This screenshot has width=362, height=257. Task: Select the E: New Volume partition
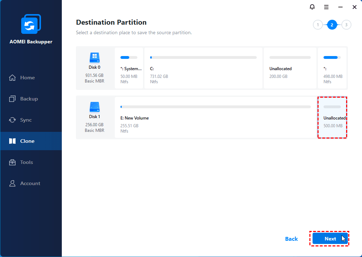tap(215, 118)
